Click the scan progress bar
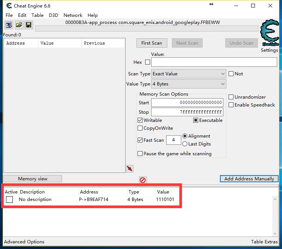Screen dimensions: 282x249 (147, 28)
